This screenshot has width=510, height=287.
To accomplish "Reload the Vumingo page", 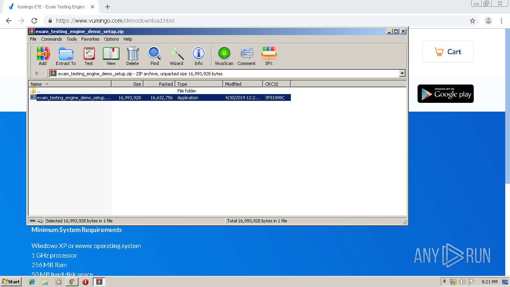I will (34, 21).
